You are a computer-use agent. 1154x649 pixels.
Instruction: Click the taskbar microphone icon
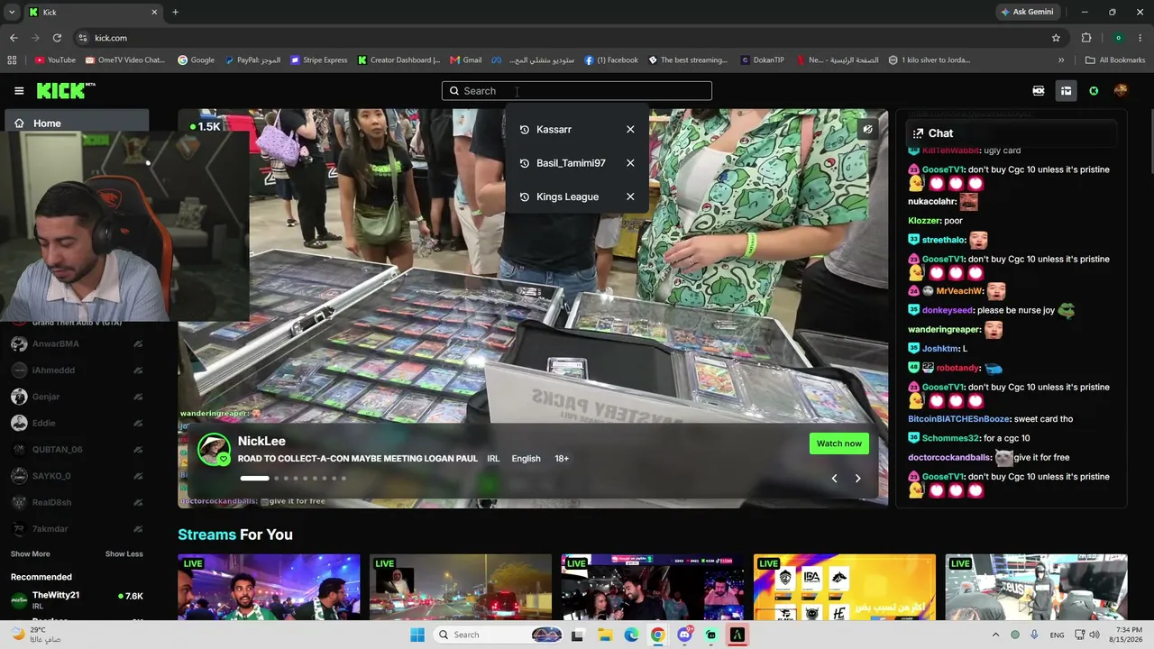pyautogui.click(x=1034, y=635)
